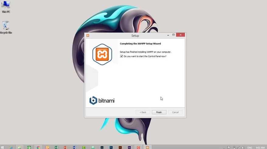This screenshot has width=267, height=149.
Task: Click the volume icon in system tray
Action: pos(243,148)
